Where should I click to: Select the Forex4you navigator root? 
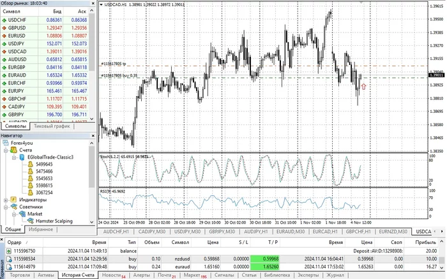click(22, 143)
